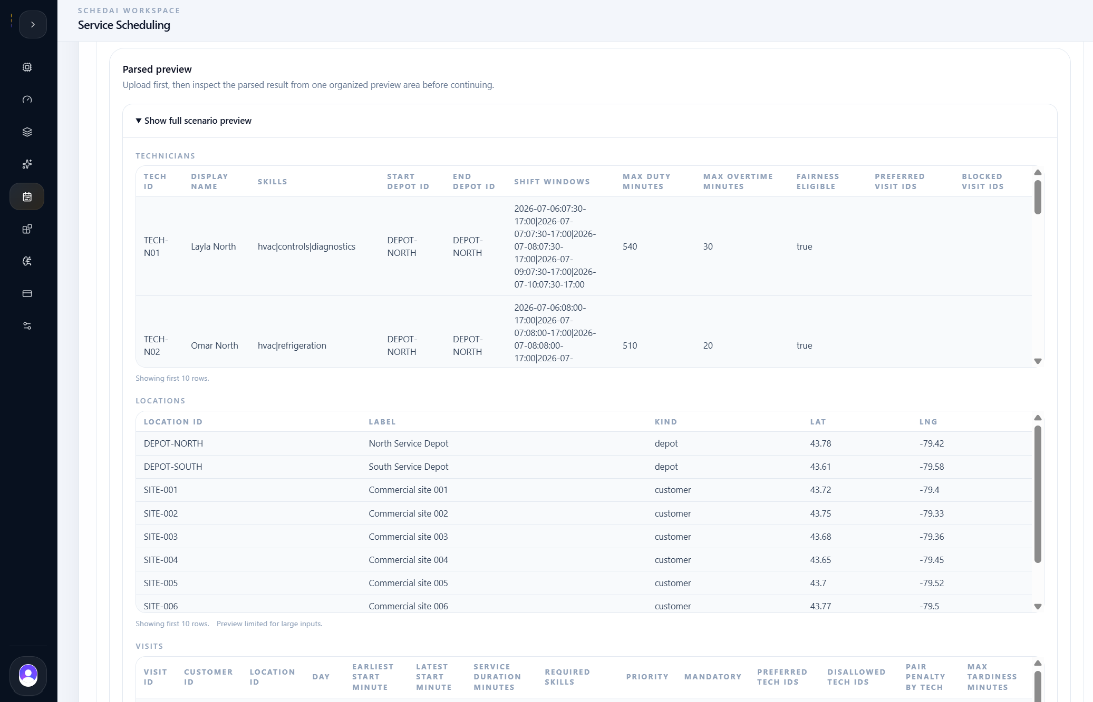Click the Priority column header in Visits
Screen dimensions: 1093x702
[x=647, y=677]
